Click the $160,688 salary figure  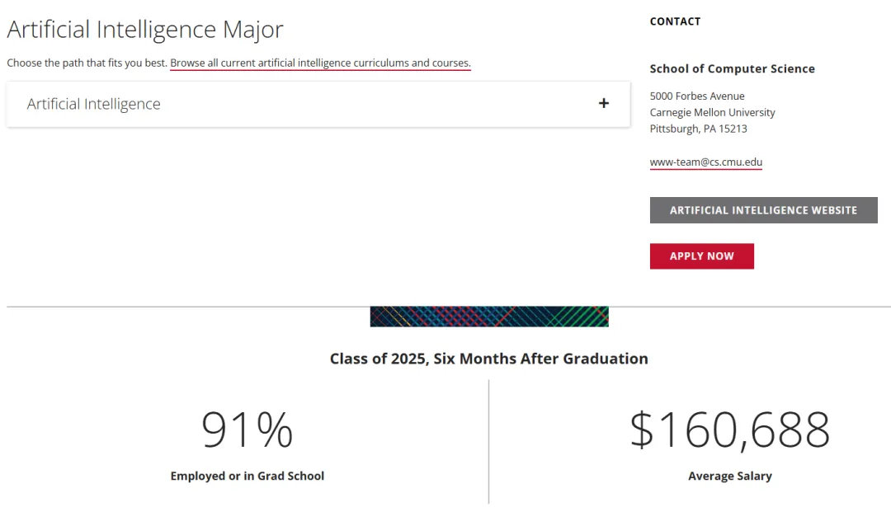(730, 430)
